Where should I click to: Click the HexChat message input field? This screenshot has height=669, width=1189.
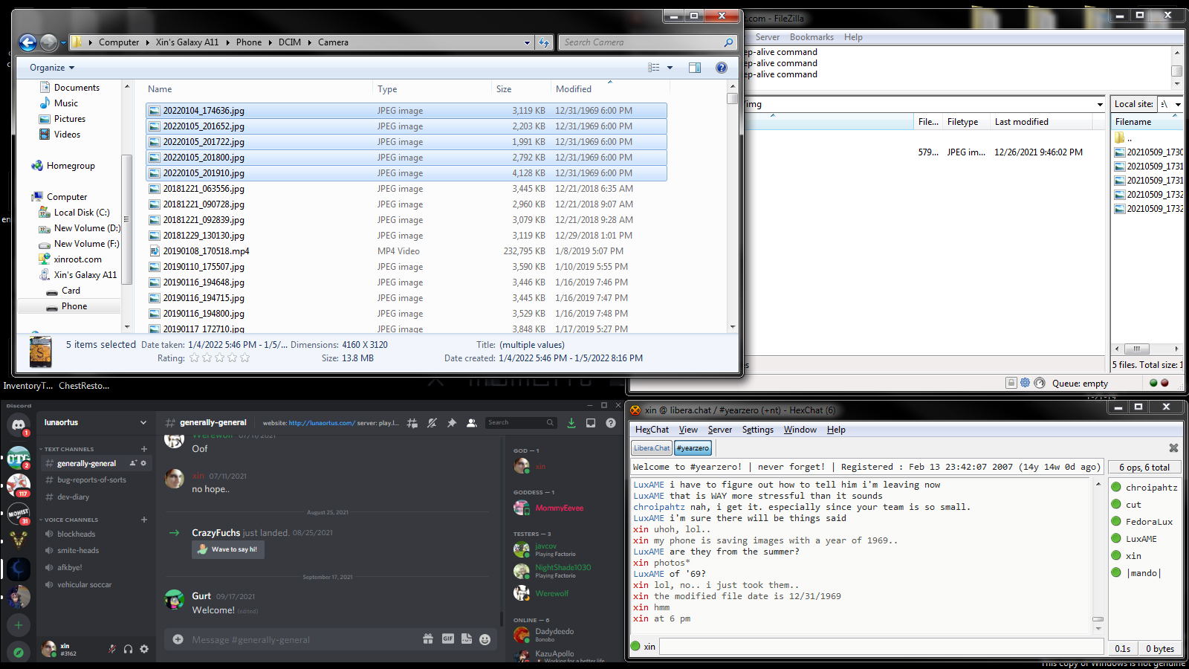coord(880,647)
